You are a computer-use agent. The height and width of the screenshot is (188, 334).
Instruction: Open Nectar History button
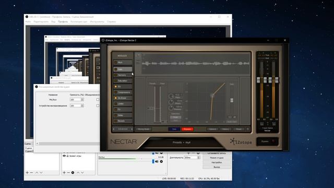coord(225,129)
